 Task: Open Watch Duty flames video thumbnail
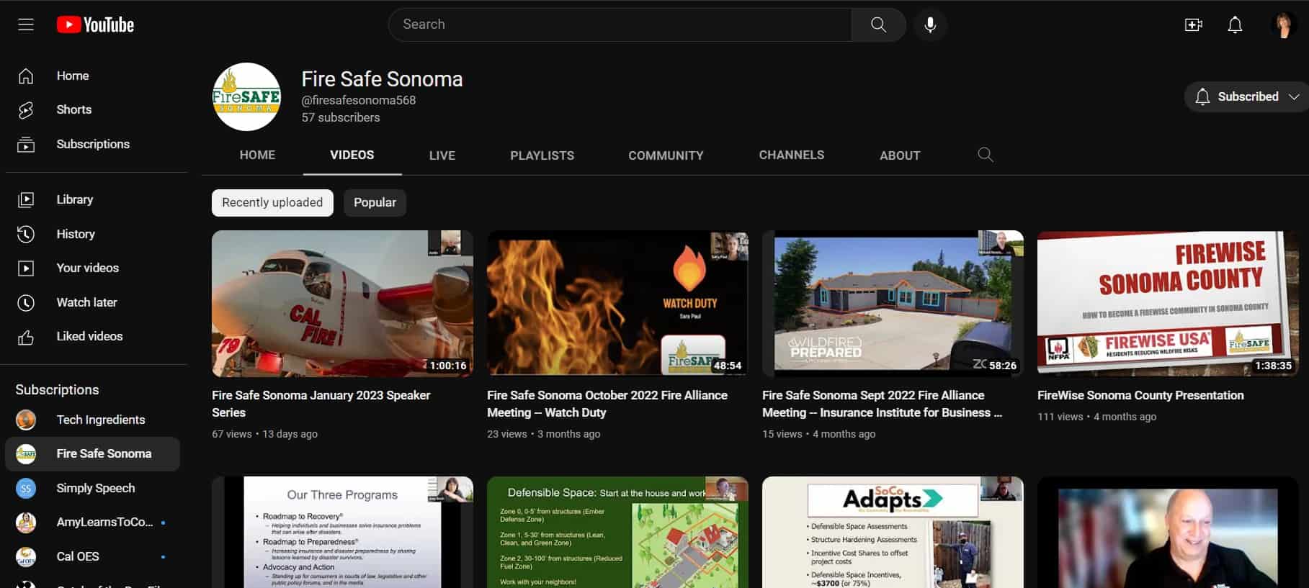coord(617,303)
